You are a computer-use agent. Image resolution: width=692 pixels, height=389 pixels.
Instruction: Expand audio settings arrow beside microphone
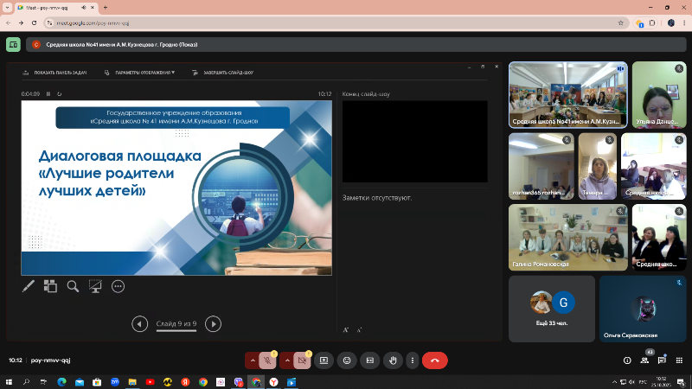[253, 360]
